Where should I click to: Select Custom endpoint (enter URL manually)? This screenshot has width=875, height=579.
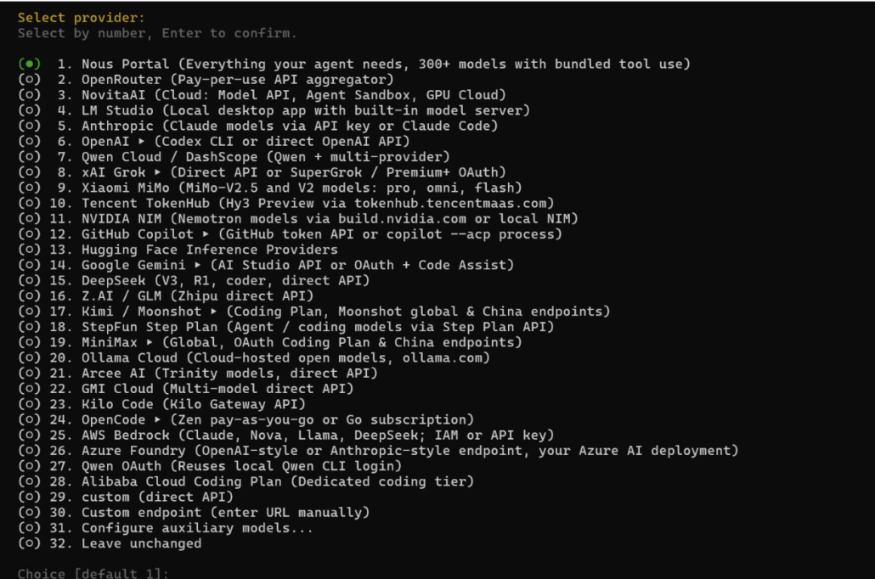(x=195, y=513)
